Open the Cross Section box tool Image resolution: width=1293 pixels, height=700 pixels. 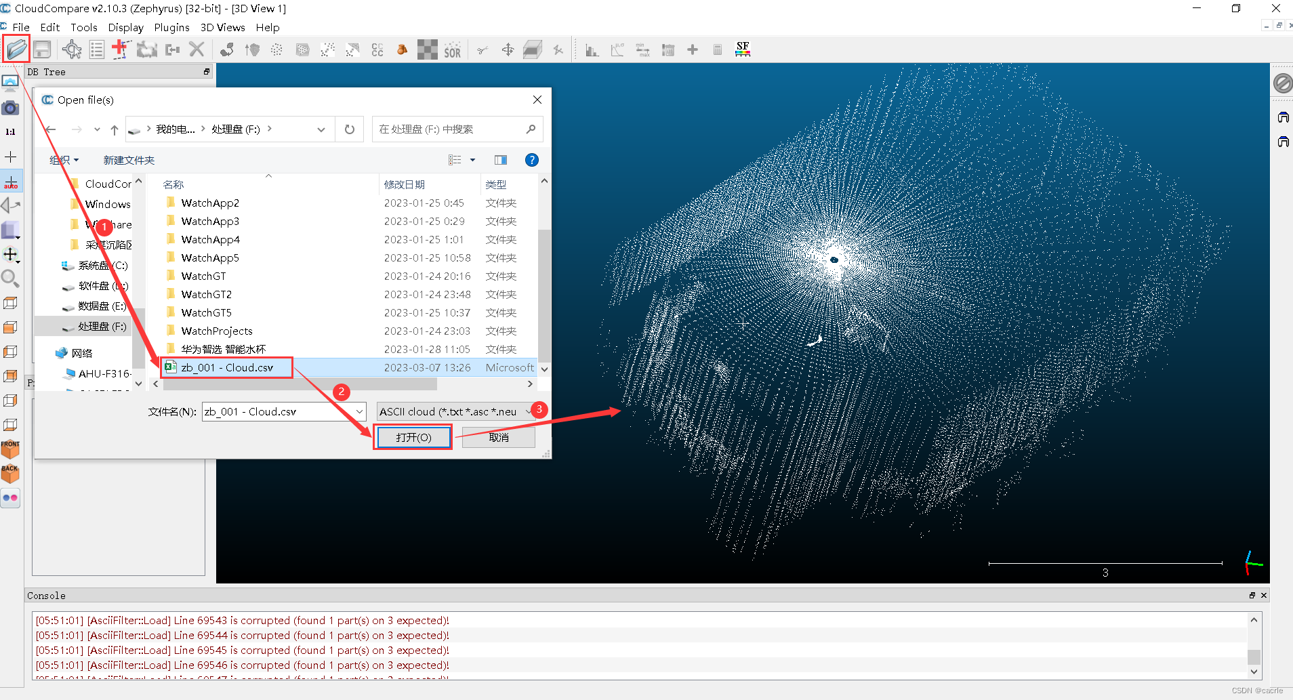pyautogui.click(x=533, y=49)
